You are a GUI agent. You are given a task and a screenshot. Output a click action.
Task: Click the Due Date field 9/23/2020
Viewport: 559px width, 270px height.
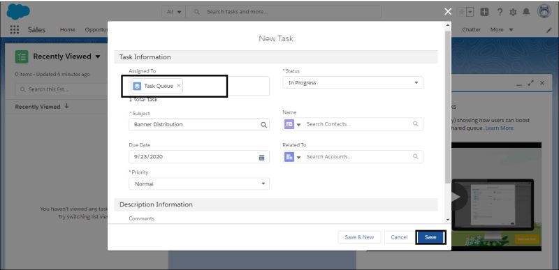click(199, 157)
